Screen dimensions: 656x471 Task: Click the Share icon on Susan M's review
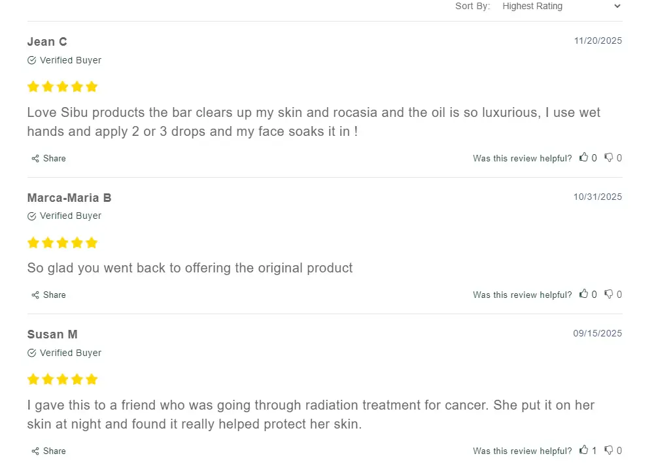[34, 451]
